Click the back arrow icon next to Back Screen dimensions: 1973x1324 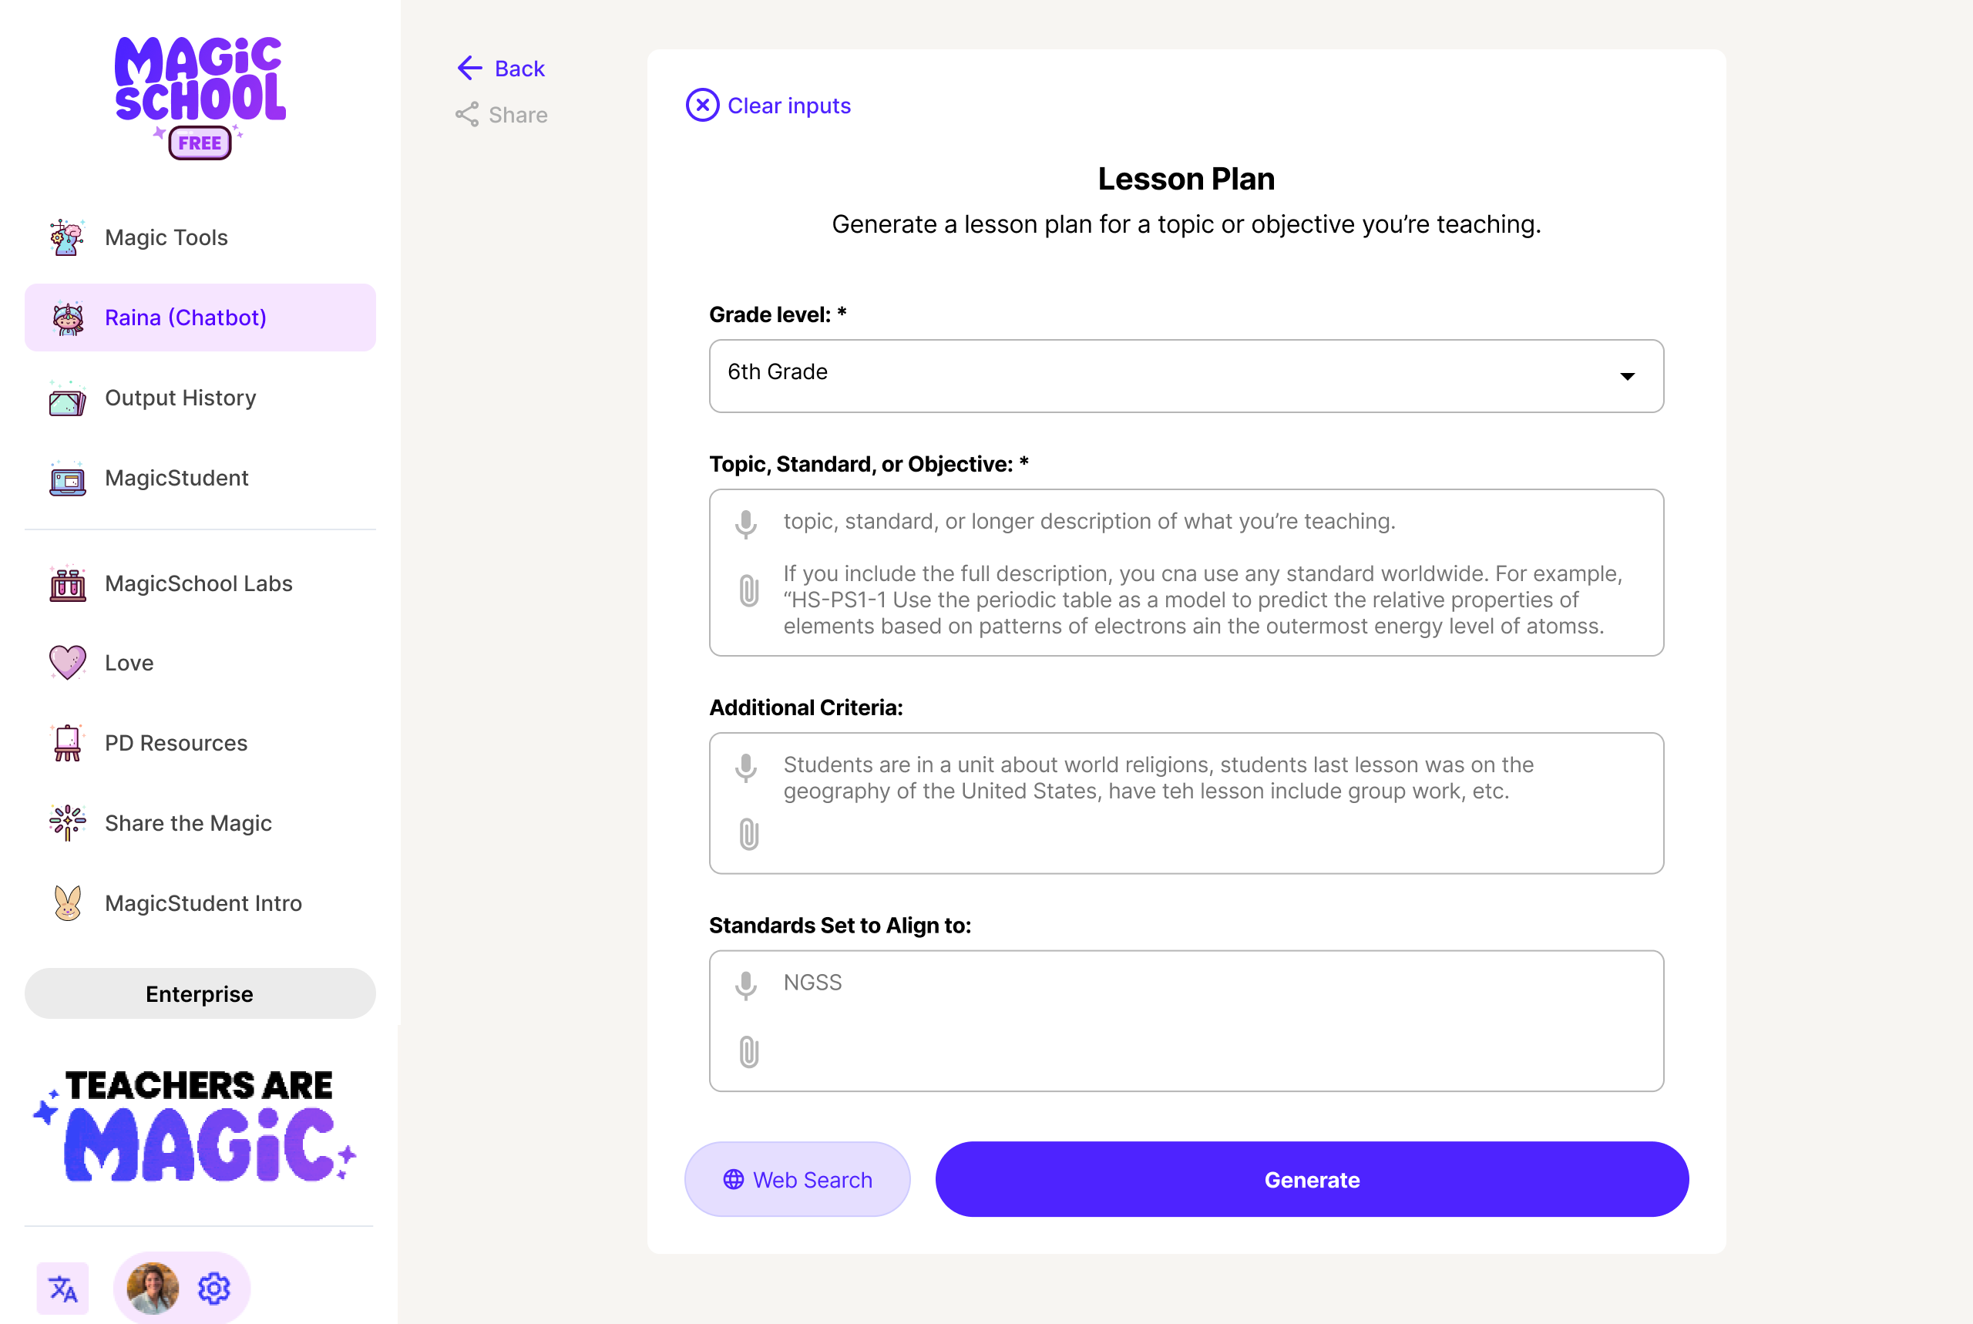click(x=469, y=68)
